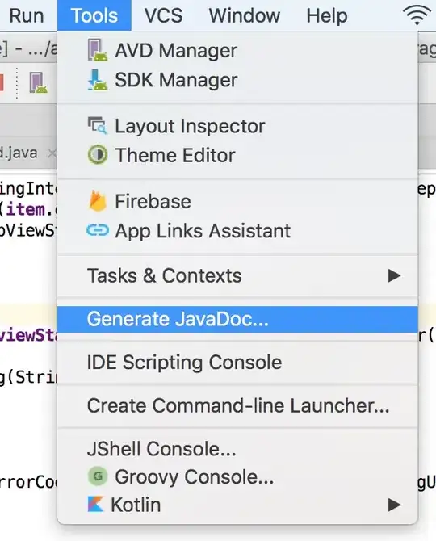Open the VCS menu
The image size is (436, 541).
[163, 15]
